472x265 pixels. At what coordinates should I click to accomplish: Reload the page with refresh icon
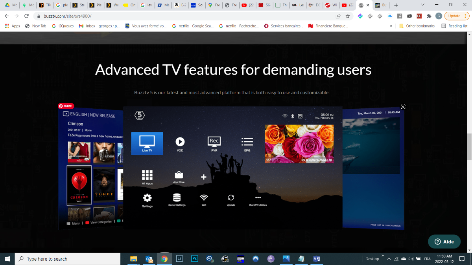click(x=26, y=16)
